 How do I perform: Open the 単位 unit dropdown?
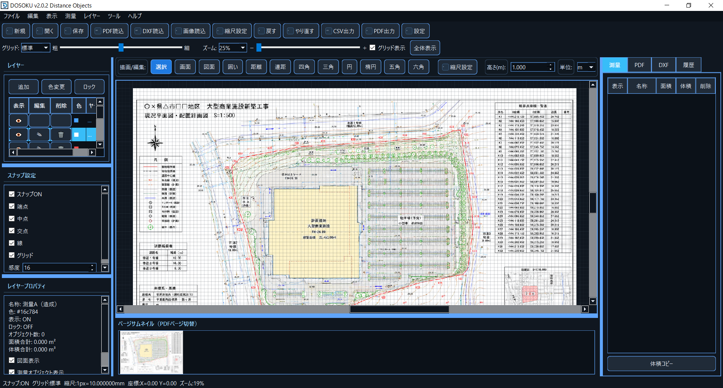point(586,67)
